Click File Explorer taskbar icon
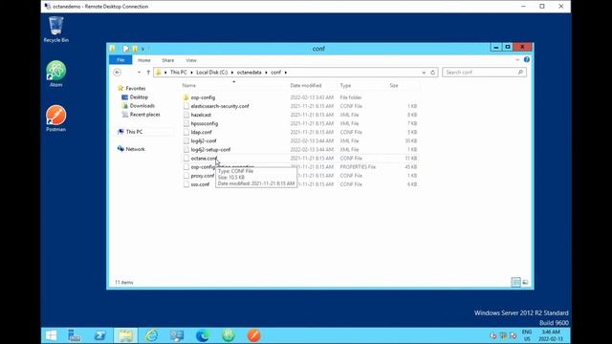The image size is (612, 344). (x=125, y=335)
